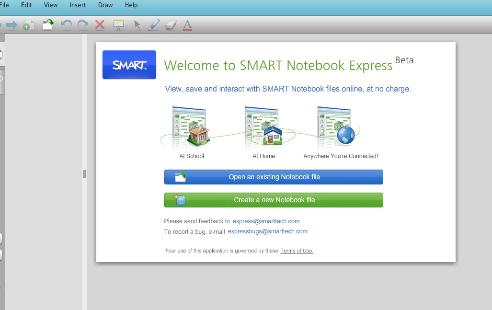
Task: Click the Welcome to SMART Notebook Express heading
Action: point(278,65)
